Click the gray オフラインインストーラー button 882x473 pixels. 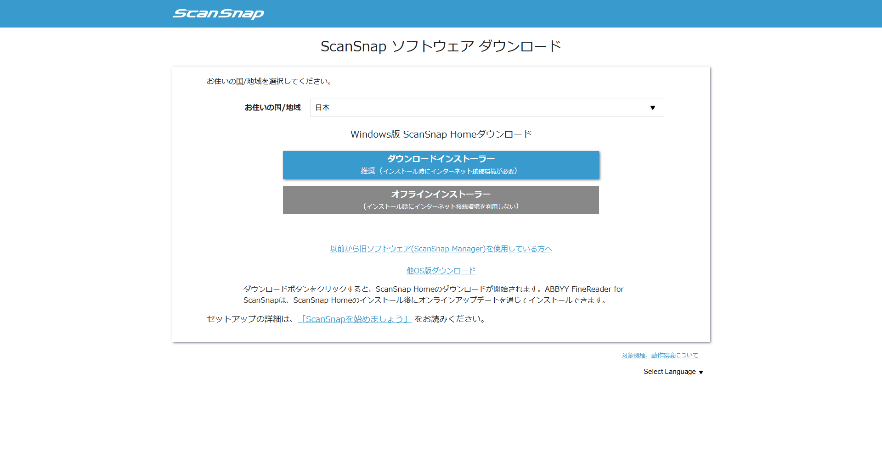441,195
